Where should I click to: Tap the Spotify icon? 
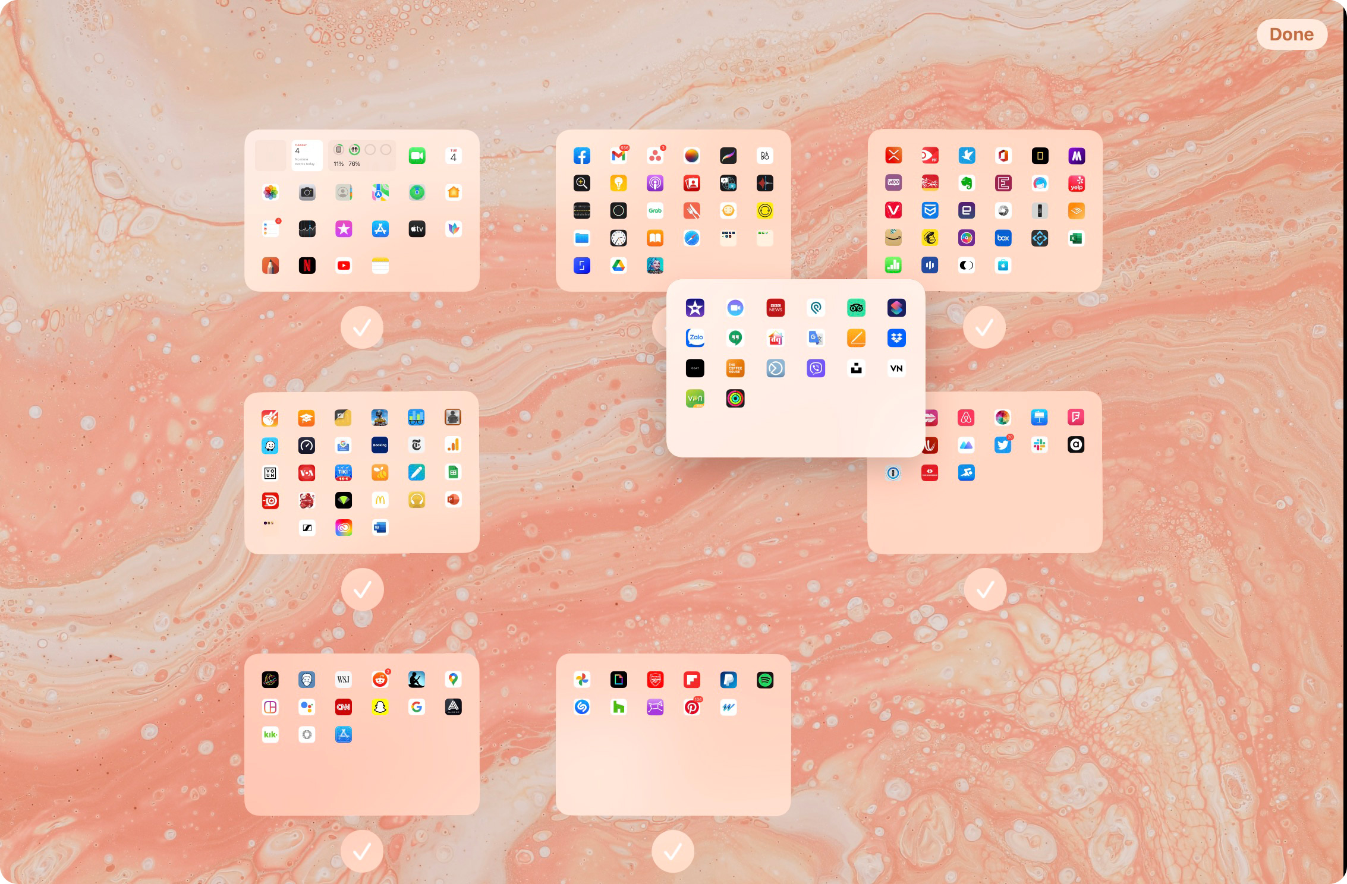click(765, 680)
